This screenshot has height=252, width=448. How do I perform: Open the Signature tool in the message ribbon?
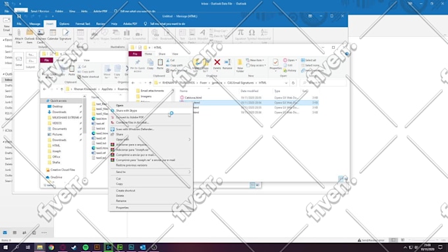[x=65, y=35]
